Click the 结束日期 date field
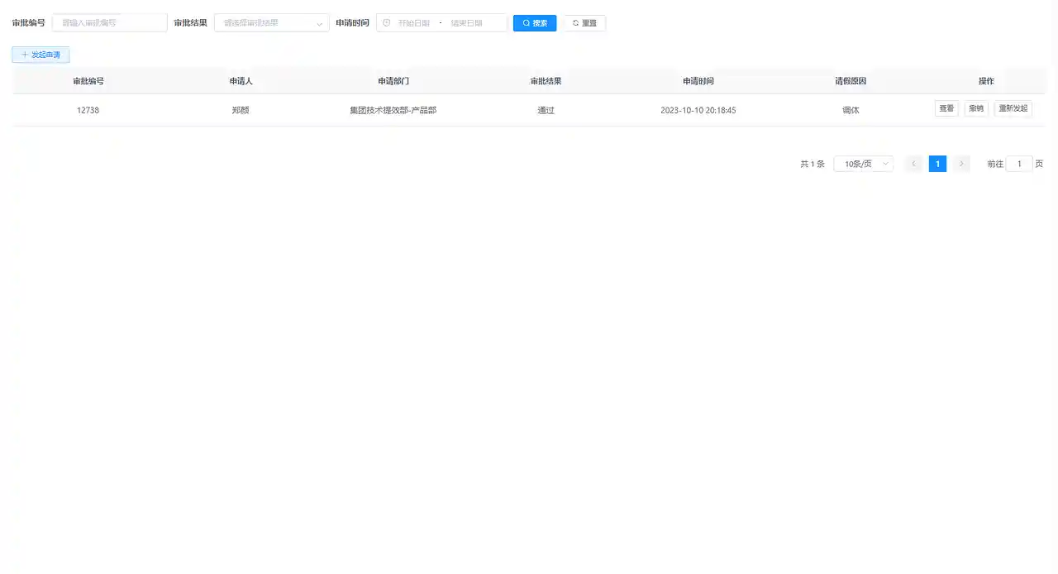The width and height of the screenshot is (1058, 574). tap(467, 23)
